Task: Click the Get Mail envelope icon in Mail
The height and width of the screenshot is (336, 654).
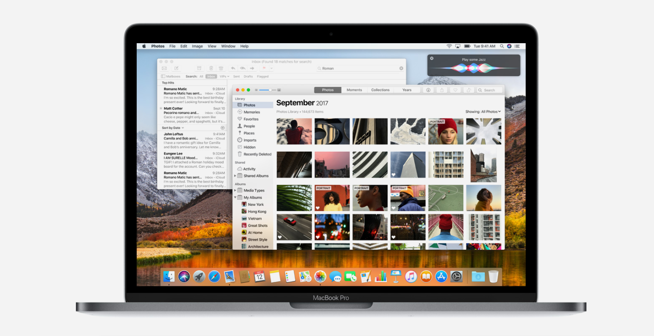Action: pyautogui.click(x=164, y=68)
